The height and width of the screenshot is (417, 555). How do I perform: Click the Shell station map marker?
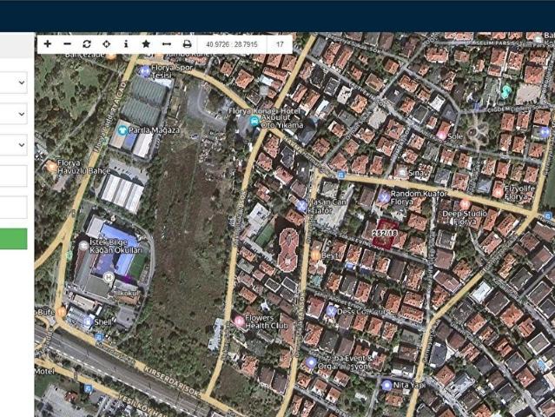coord(88,321)
